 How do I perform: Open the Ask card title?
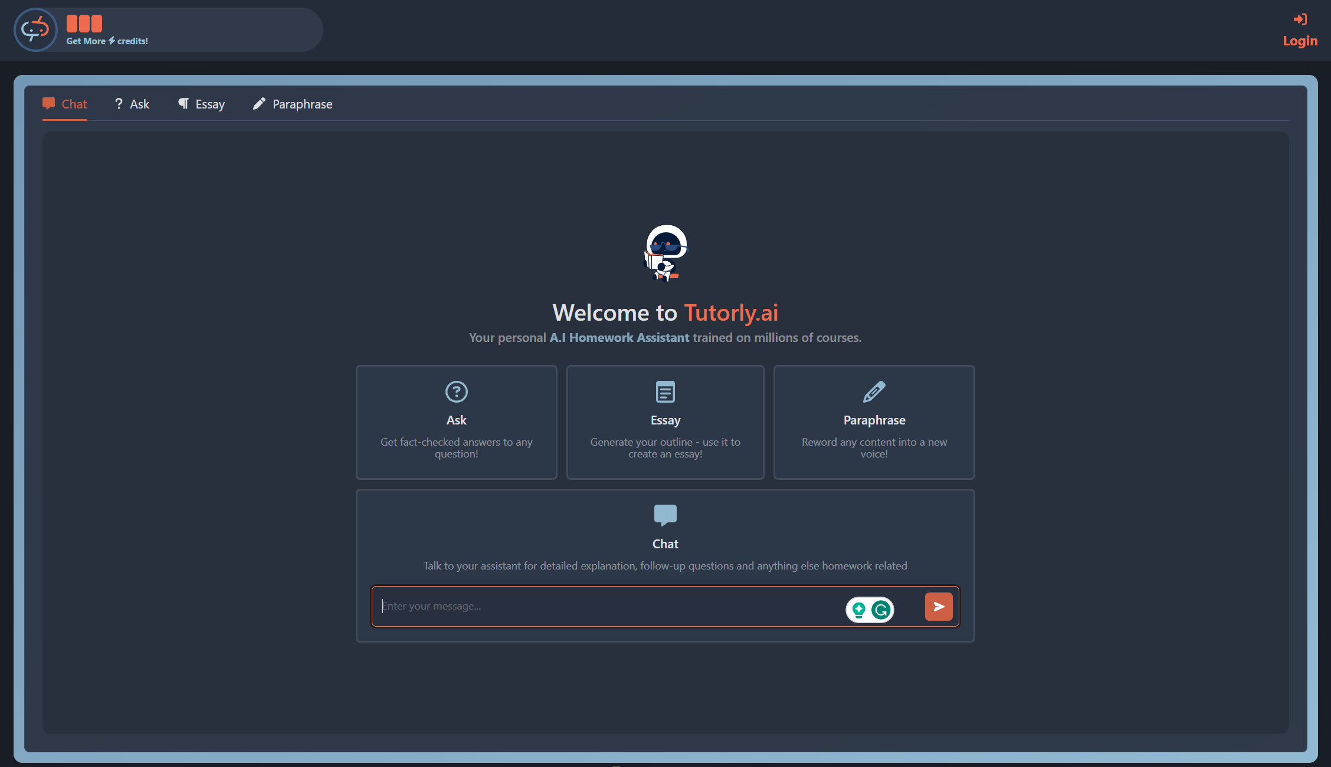click(456, 420)
